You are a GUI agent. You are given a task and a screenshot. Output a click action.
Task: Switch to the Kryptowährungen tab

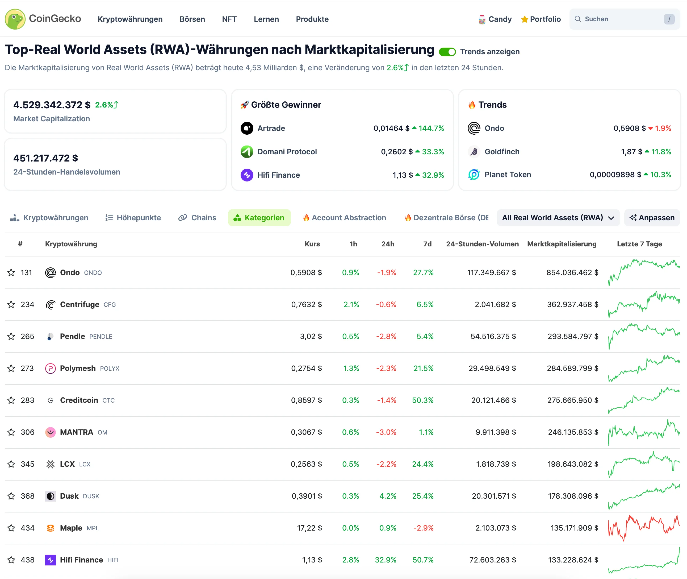pyautogui.click(x=49, y=218)
